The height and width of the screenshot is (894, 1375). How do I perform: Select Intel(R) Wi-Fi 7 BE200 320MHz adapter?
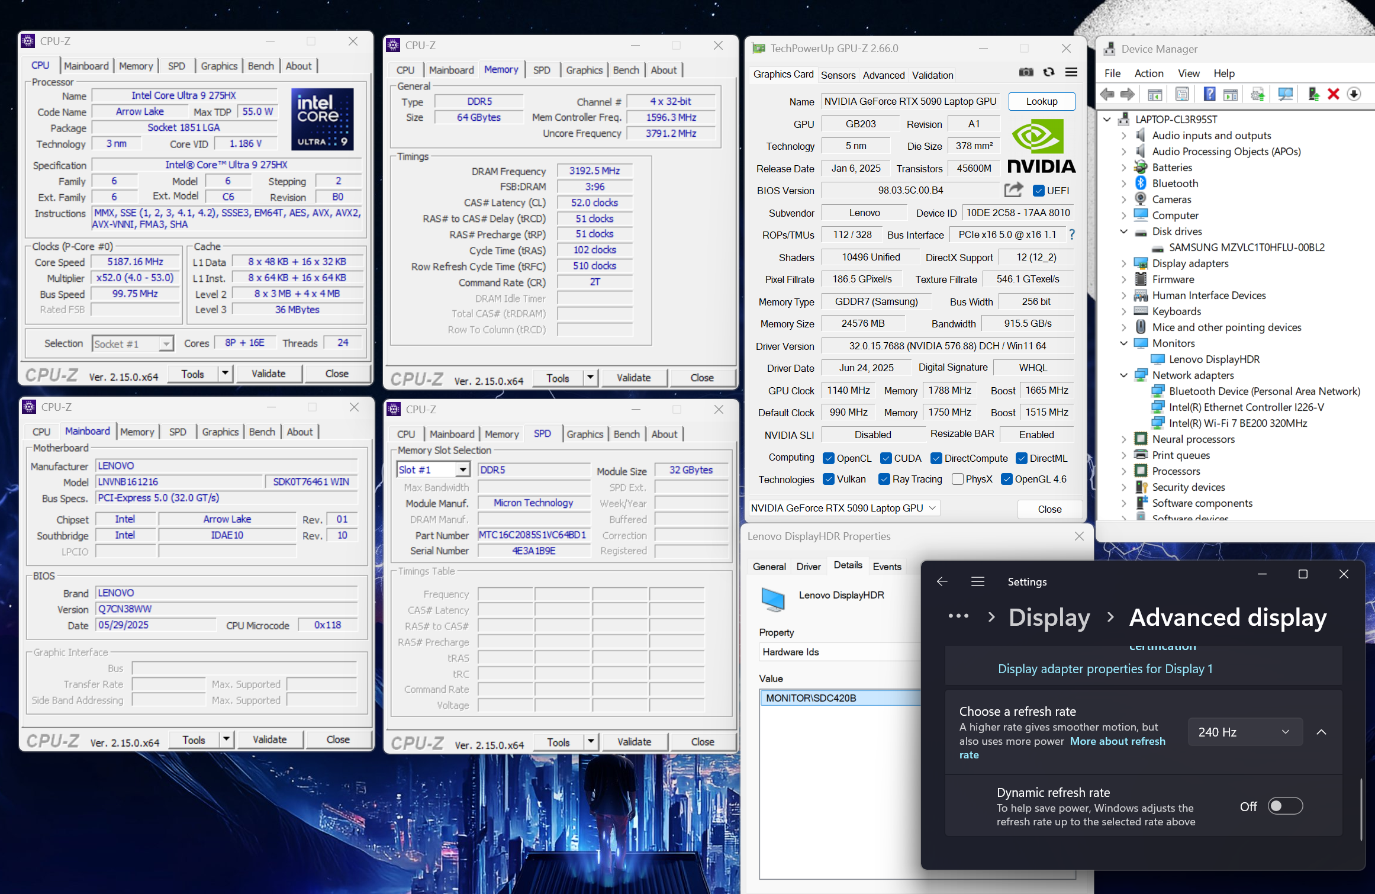[x=1238, y=423]
